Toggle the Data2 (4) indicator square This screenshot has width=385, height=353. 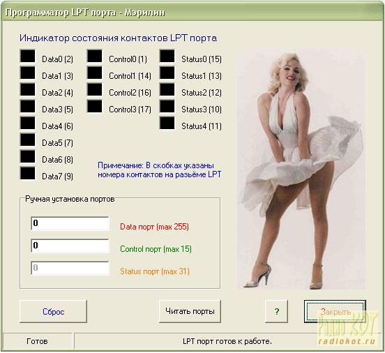coord(28,89)
